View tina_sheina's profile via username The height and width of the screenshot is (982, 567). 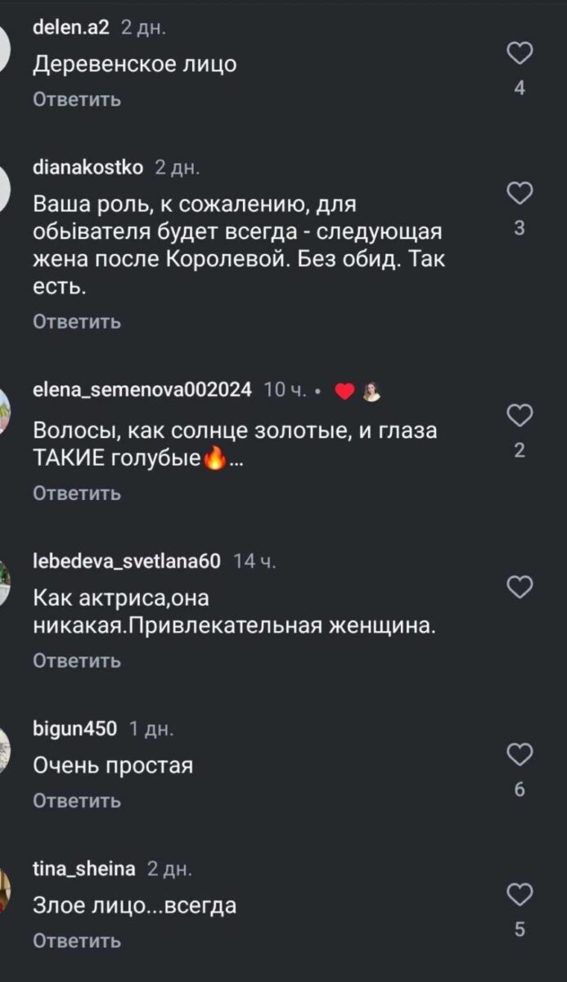click(x=83, y=869)
